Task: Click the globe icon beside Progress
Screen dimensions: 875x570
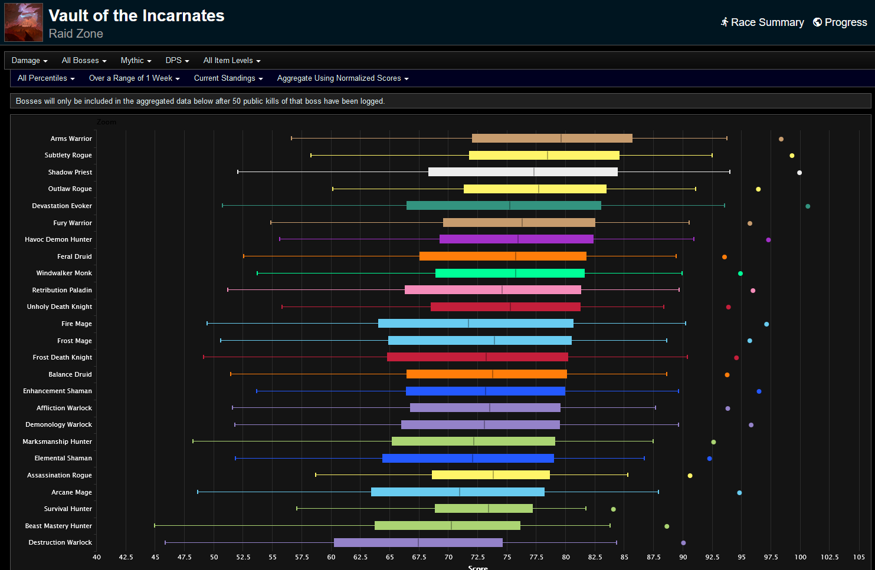Action: [817, 22]
